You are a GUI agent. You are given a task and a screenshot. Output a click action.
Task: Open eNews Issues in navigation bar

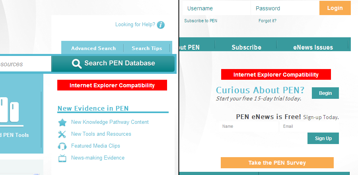point(313,47)
